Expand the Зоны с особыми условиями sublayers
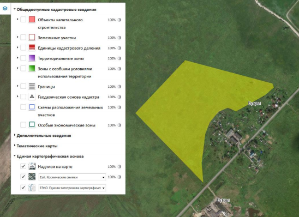This screenshot has height=217, width=299. click(17, 68)
